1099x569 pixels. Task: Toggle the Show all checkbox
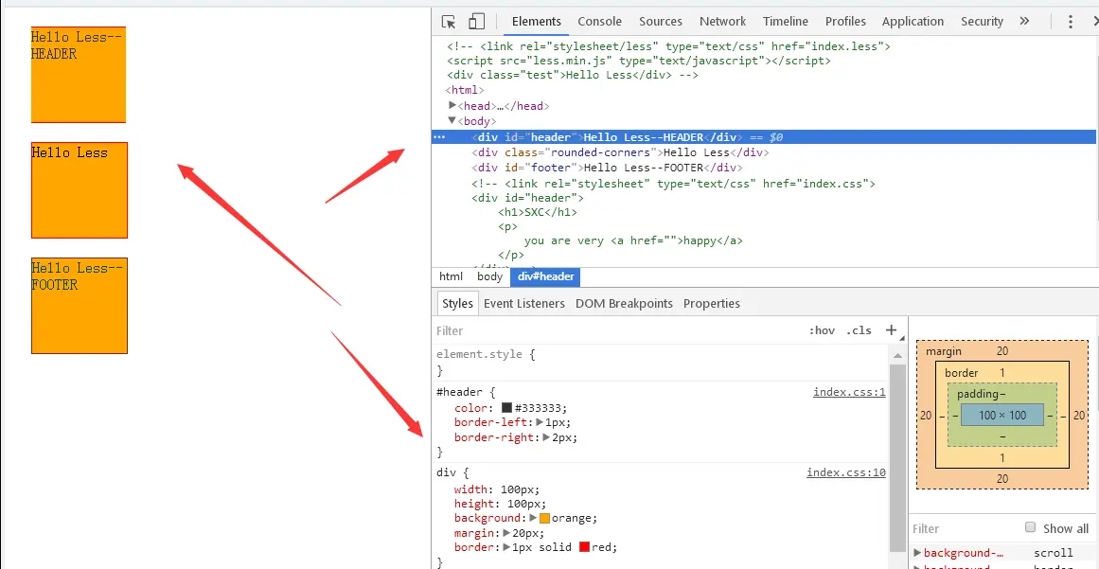coord(1030,527)
